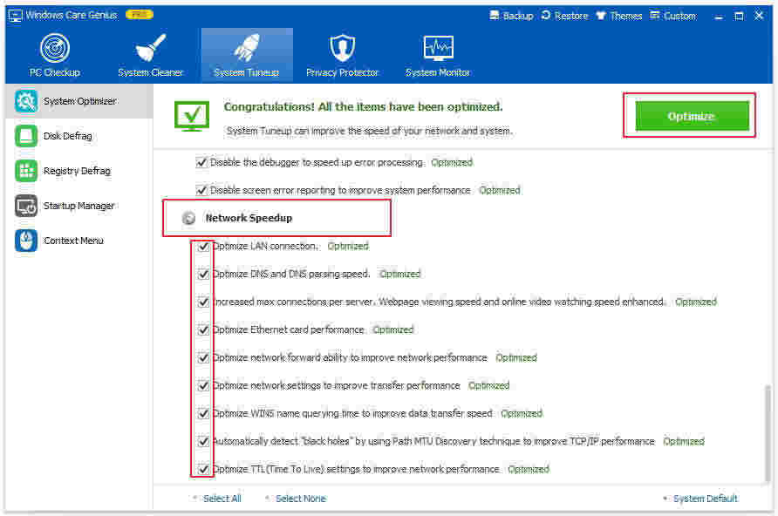
Task: Click the Optimized status beside TTL settings
Action: pos(529,469)
